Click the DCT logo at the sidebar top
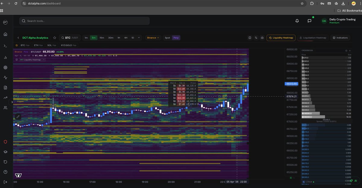The height and width of the screenshot is (188, 362). coord(5,22)
